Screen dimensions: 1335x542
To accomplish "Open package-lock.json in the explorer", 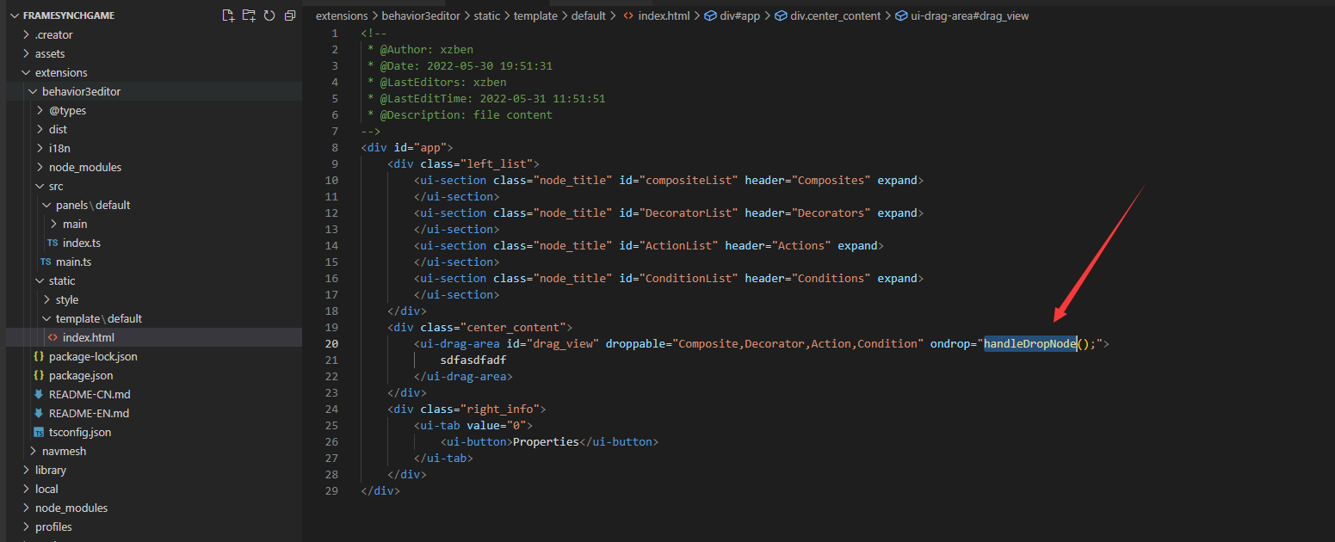I will (x=93, y=356).
